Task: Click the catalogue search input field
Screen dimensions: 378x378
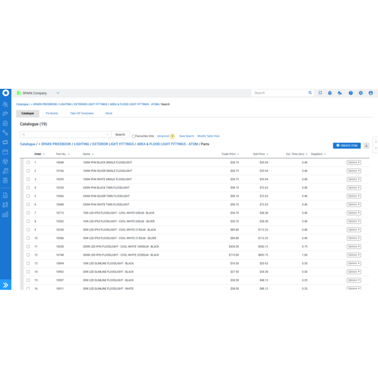Action: pos(66,134)
